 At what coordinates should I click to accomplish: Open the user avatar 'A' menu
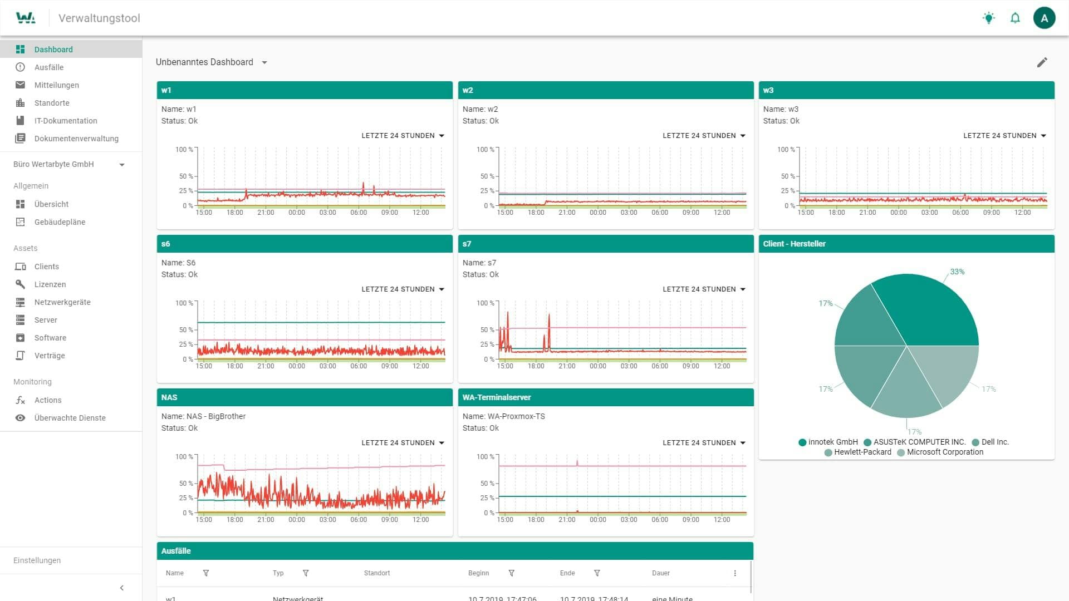click(1044, 18)
